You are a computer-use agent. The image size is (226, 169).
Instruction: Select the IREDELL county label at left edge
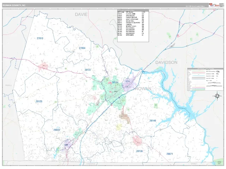click(8, 85)
